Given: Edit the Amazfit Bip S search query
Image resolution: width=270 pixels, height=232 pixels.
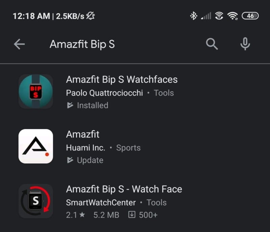Looking at the screenshot, I should click(x=82, y=44).
